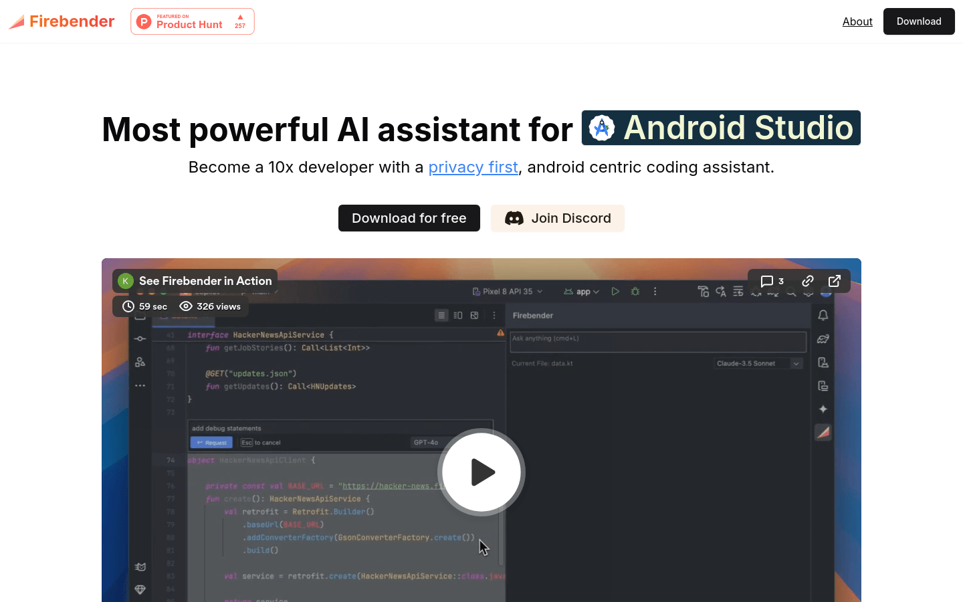This screenshot has width=963, height=602.
Task: Open the Product Hunt featured badge
Action: tap(193, 21)
